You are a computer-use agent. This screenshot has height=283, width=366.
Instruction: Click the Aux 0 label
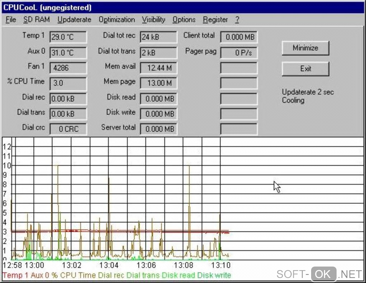(36, 51)
